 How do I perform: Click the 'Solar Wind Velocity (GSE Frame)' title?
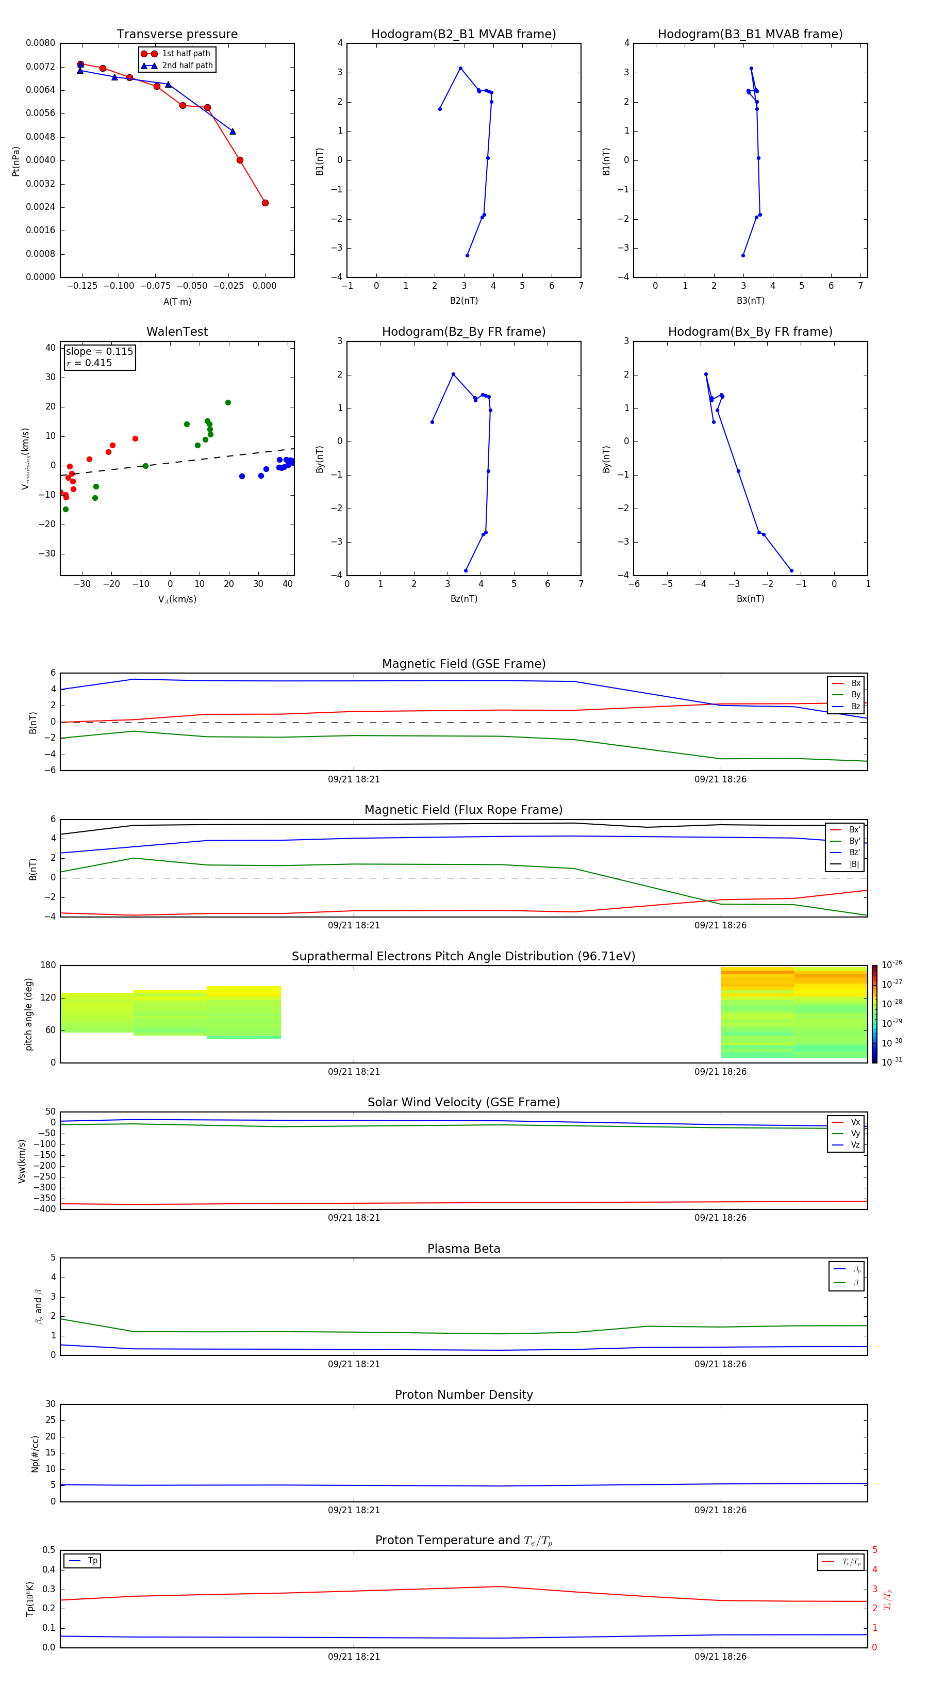pyautogui.click(x=463, y=1103)
